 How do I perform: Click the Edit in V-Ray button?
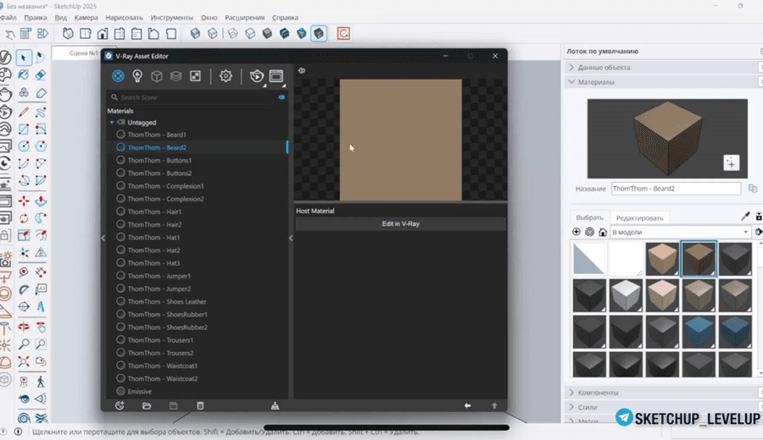tap(400, 224)
